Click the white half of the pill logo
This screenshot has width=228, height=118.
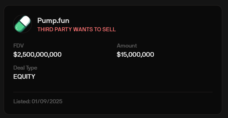coord(26,21)
